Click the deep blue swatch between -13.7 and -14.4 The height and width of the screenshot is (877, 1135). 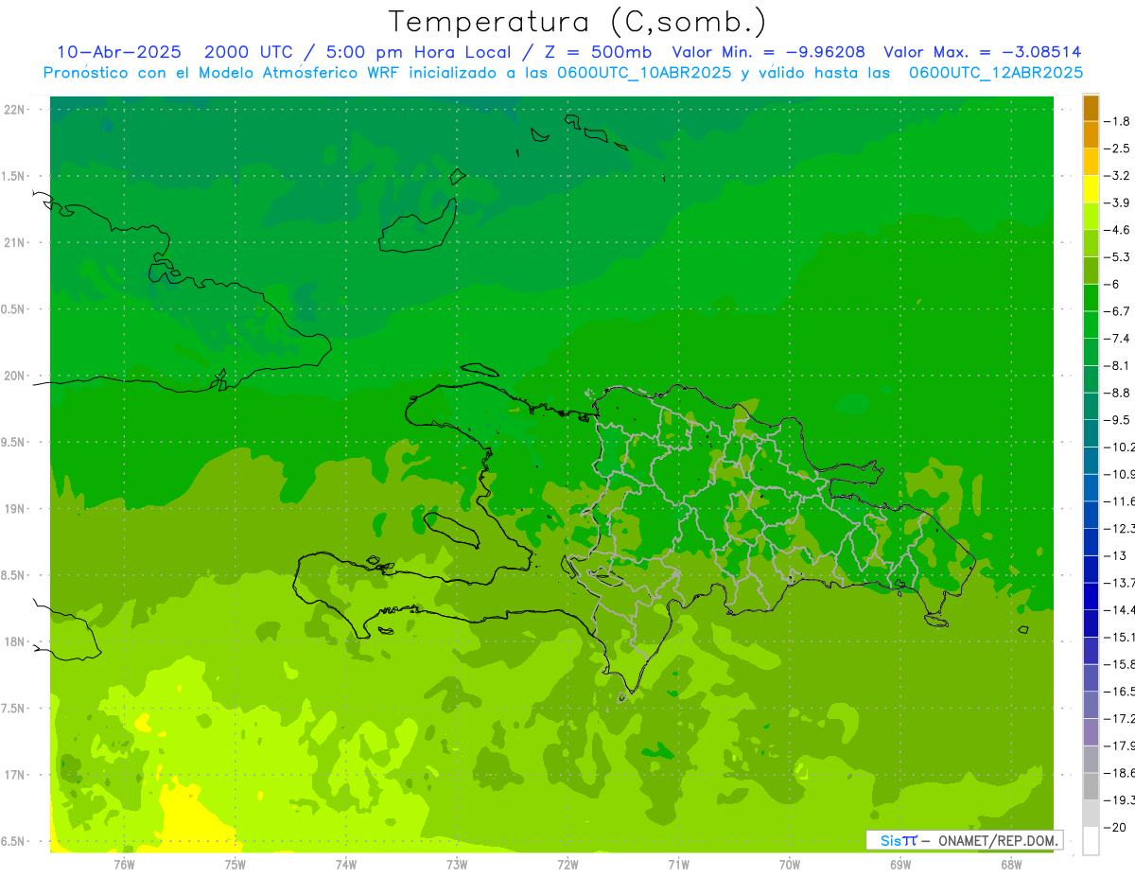point(1091,596)
